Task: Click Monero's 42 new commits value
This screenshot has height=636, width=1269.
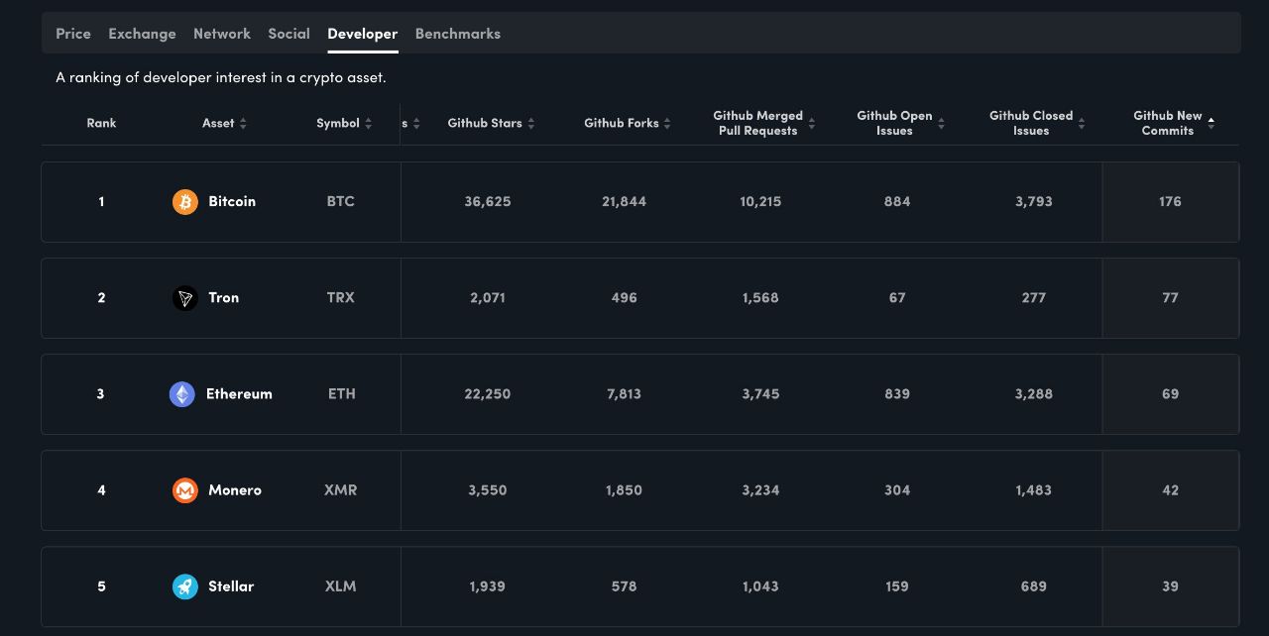Action: (x=1170, y=489)
